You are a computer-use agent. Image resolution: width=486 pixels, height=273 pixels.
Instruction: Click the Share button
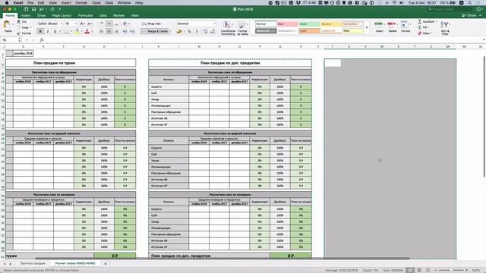469,15
